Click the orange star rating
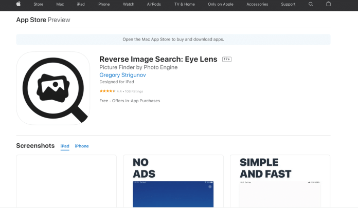358x208 pixels. coord(108,91)
